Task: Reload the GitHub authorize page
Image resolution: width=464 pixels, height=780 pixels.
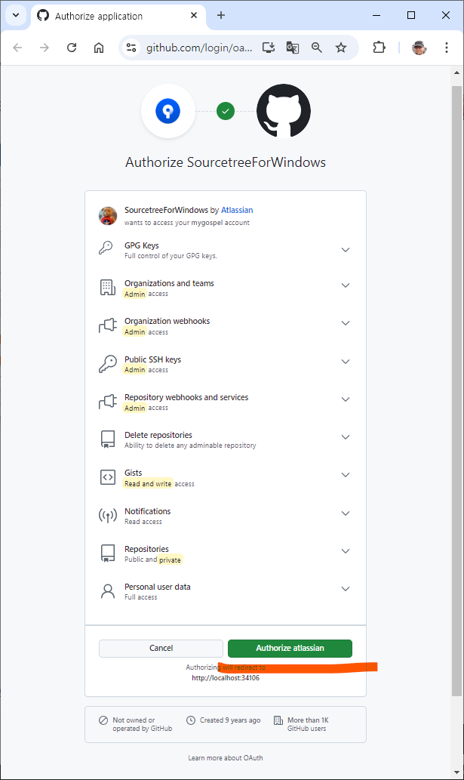Action: click(72, 48)
